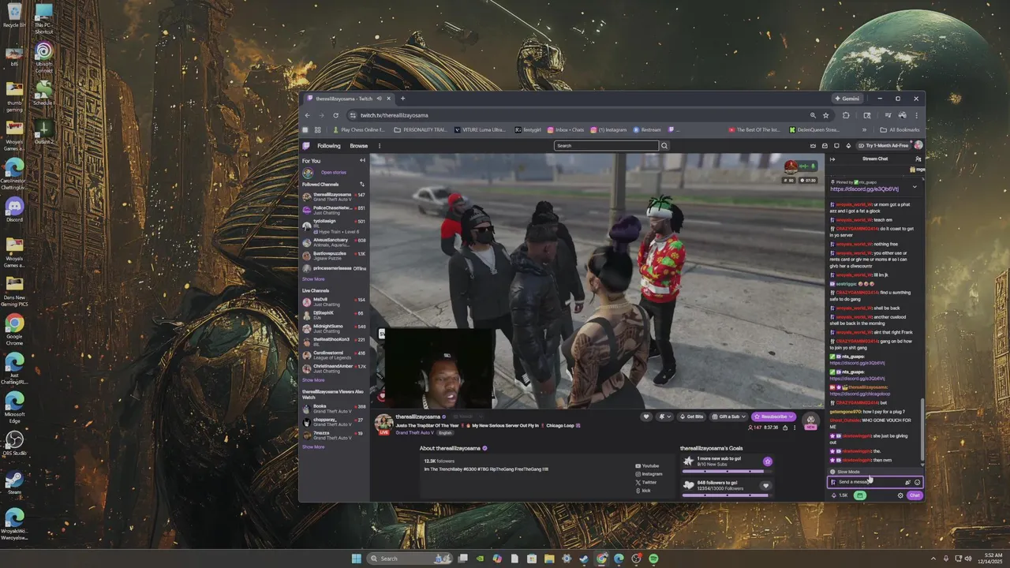The width and height of the screenshot is (1010, 568).
Task: Open a new Chrome tab
Action: tap(402, 99)
